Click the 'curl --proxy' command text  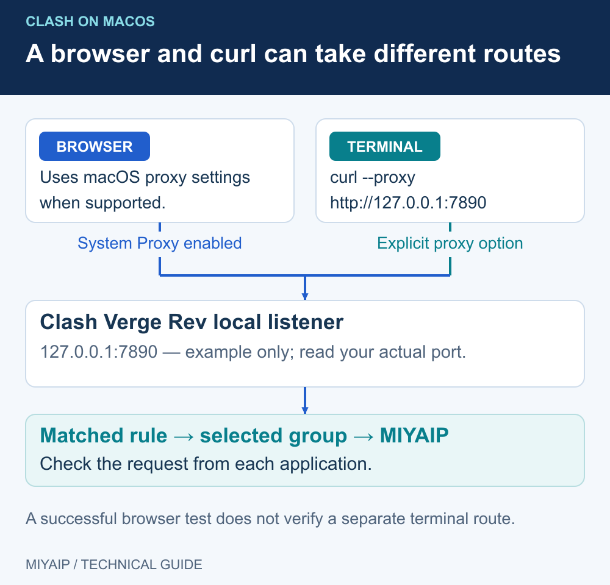pyautogui.click(x=373, y=177)
